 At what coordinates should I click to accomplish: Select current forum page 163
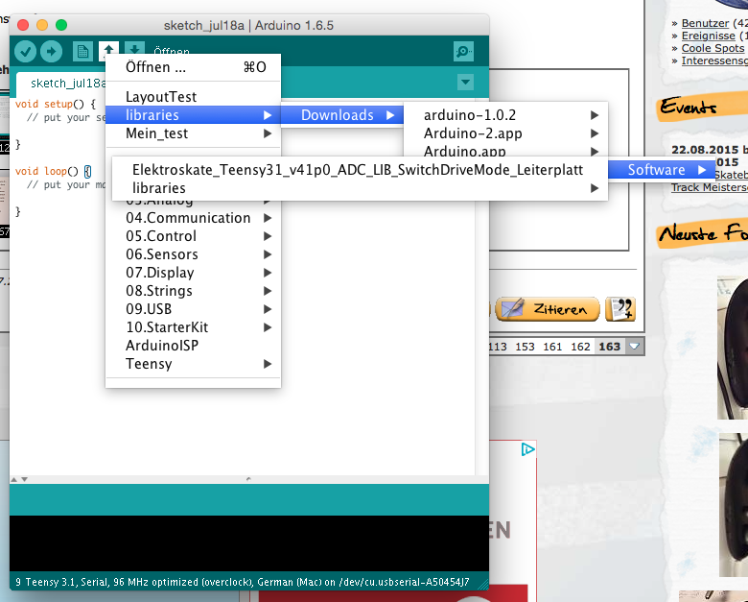(x=610, y=347)
